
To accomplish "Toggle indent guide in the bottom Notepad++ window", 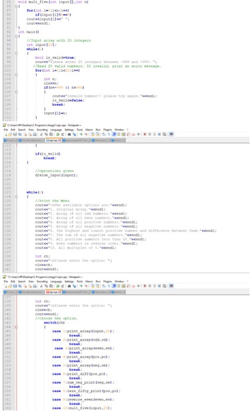I will point(114,286).
